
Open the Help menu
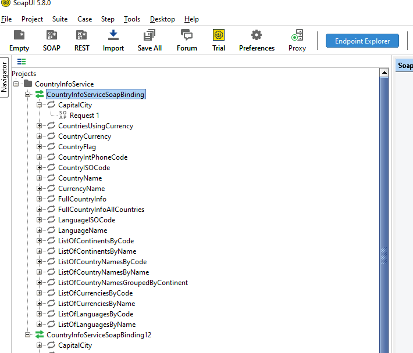[x=191, y=19]
